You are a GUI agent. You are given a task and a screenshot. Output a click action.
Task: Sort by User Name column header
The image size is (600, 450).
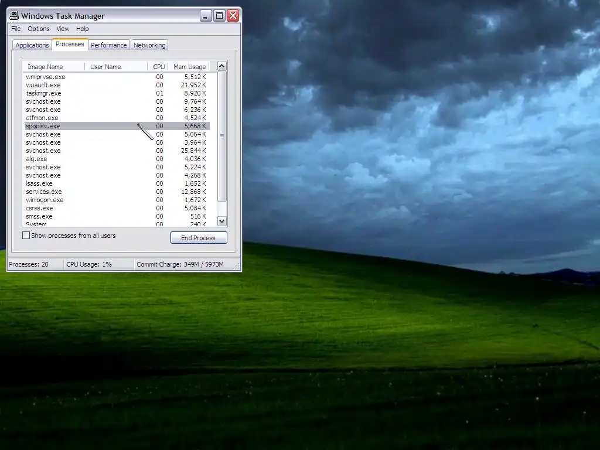click(x=116, y=67)
